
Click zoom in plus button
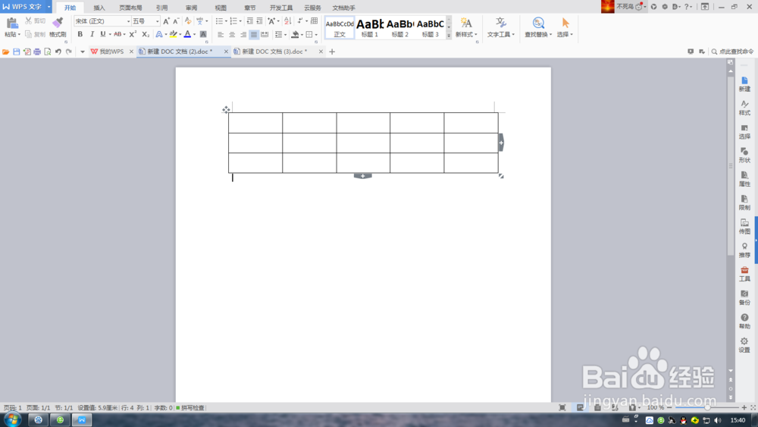[744, 407]
